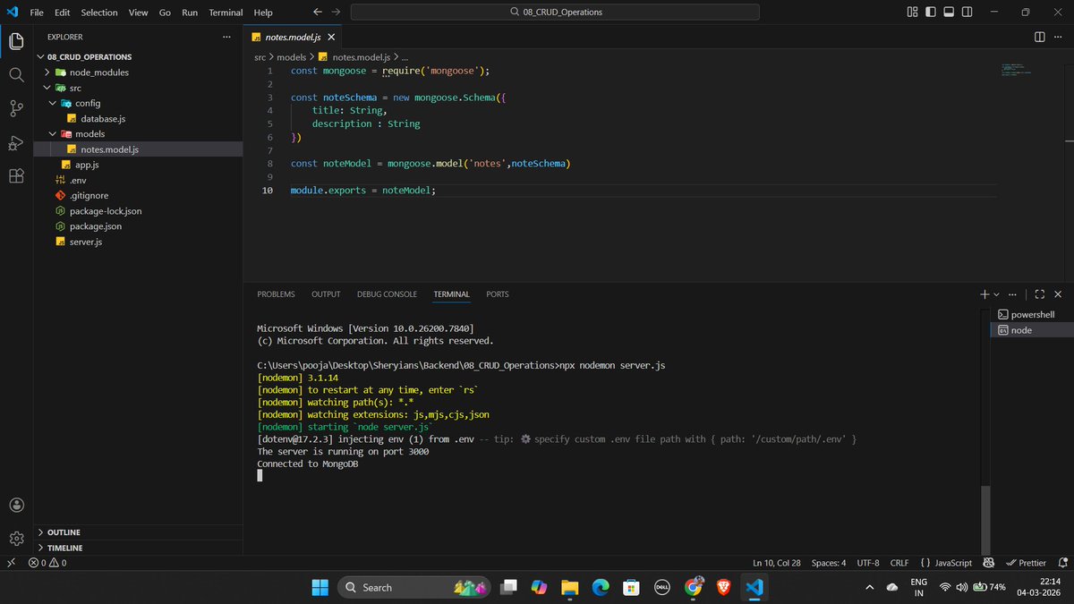This screenshot has height=604, width=1074.
Task: Collapse the config folder
Action: pos(54,103)
